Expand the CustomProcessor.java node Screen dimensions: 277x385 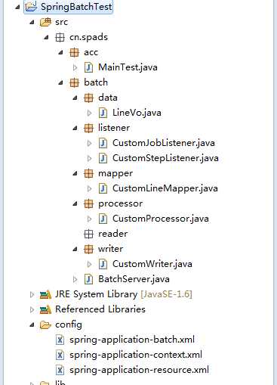(x=89, y=219)
